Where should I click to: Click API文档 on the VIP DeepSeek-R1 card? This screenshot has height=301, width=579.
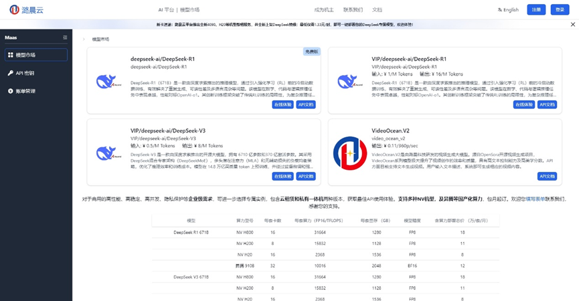[x=547, y=105]
